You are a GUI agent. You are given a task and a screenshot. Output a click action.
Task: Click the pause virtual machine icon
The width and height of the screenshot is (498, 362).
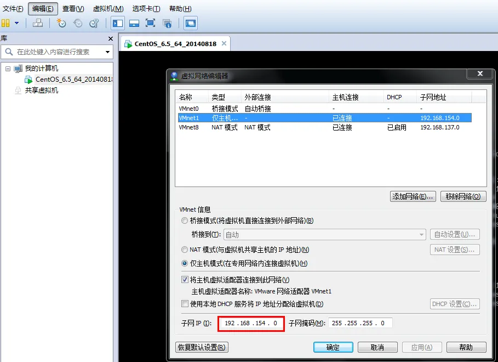5,23
